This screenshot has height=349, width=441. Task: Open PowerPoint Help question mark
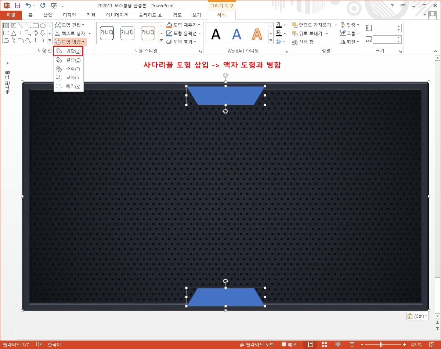[x=393, y=6]
